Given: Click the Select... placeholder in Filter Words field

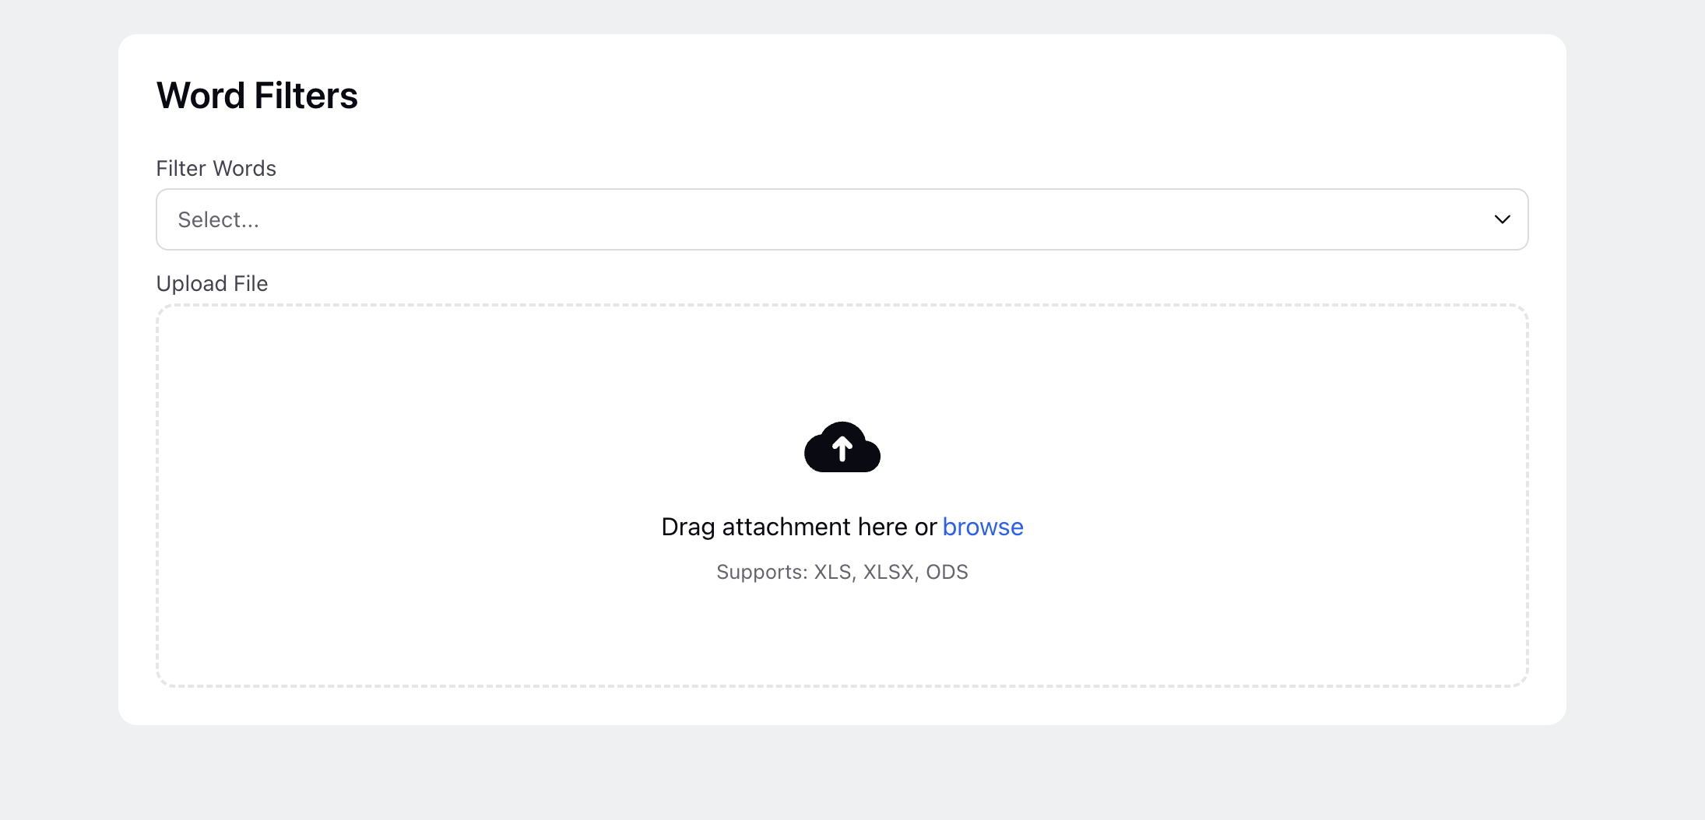Looking at the screenshot, I should tap(218, 219).
